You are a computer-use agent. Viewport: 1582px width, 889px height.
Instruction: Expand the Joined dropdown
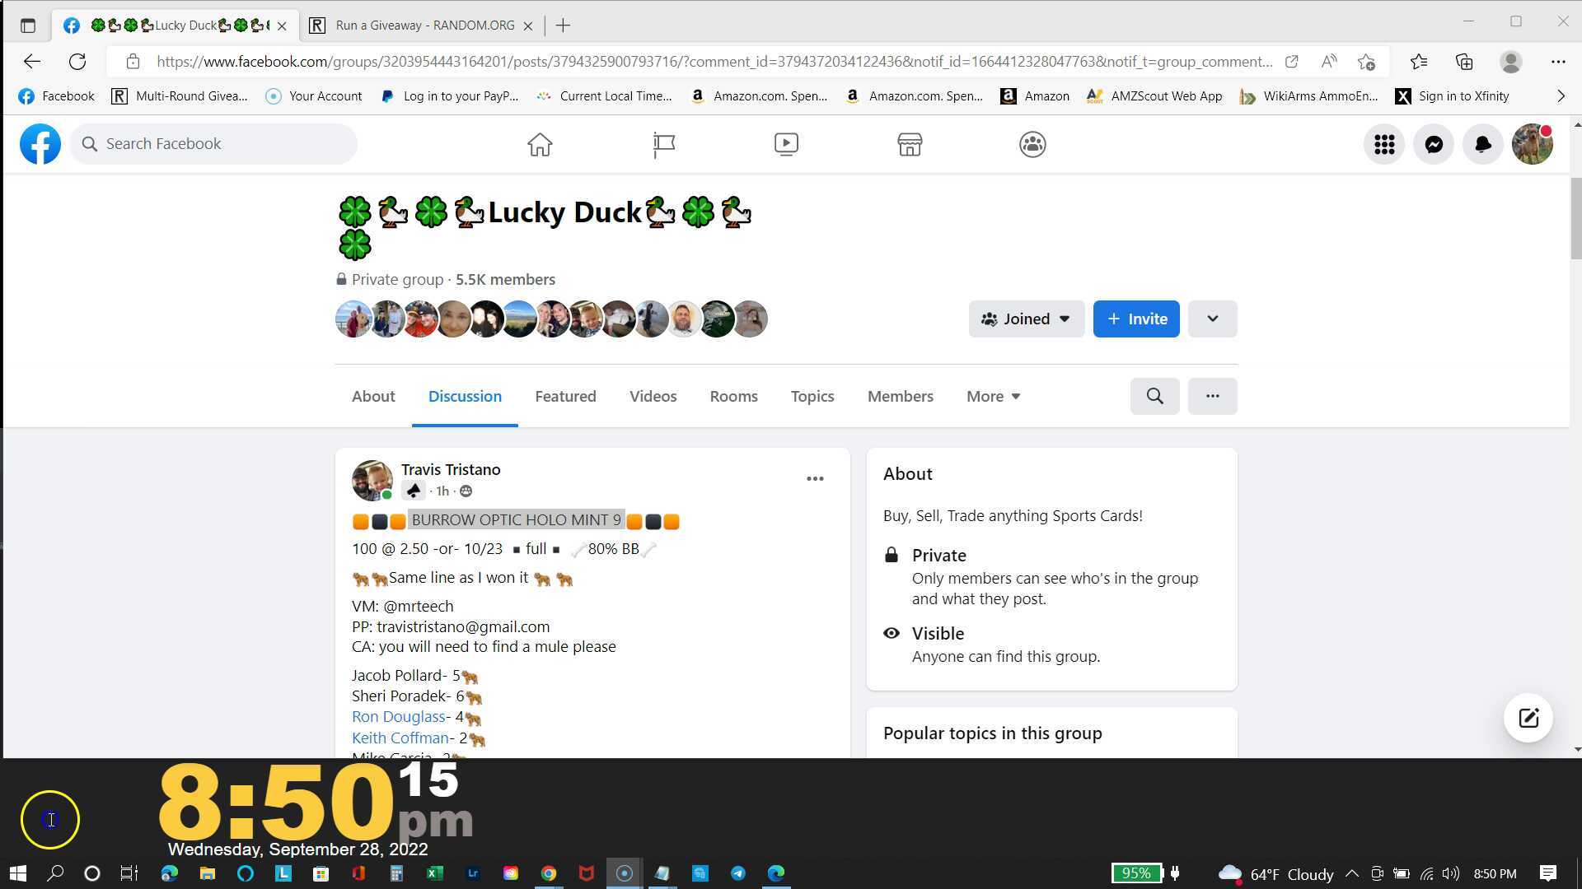1026,319
